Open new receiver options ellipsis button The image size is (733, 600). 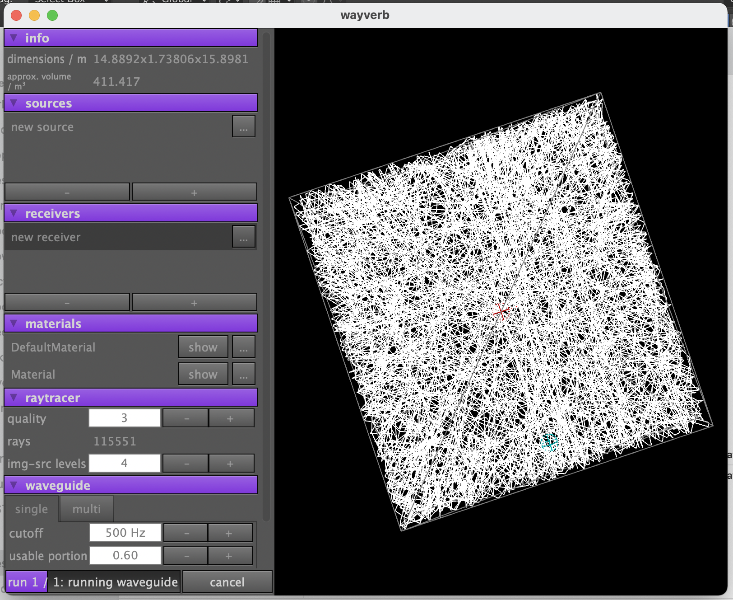point(243,237)
